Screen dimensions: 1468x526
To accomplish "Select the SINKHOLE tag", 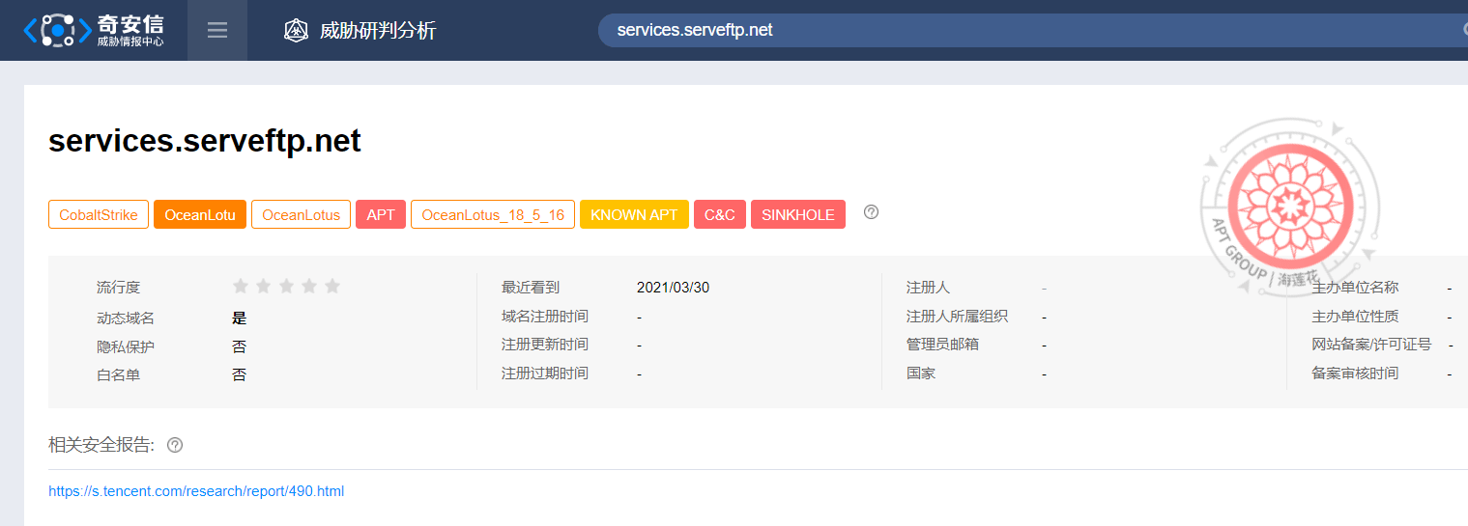I will click(798, 214).
